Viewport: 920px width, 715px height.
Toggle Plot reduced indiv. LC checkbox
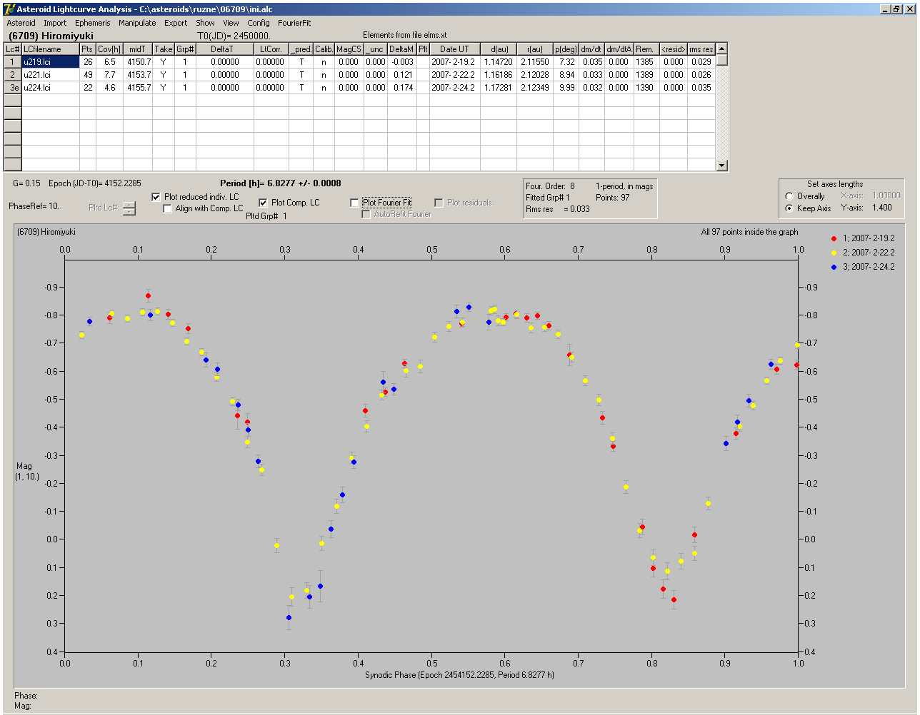click(156, 197)
